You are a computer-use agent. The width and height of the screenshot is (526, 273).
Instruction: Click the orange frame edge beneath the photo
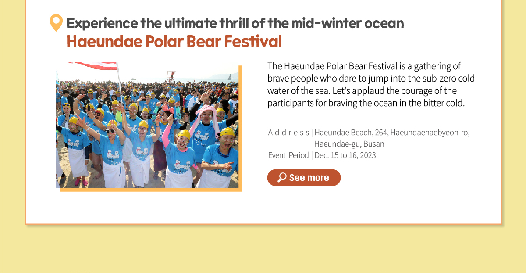150,190
